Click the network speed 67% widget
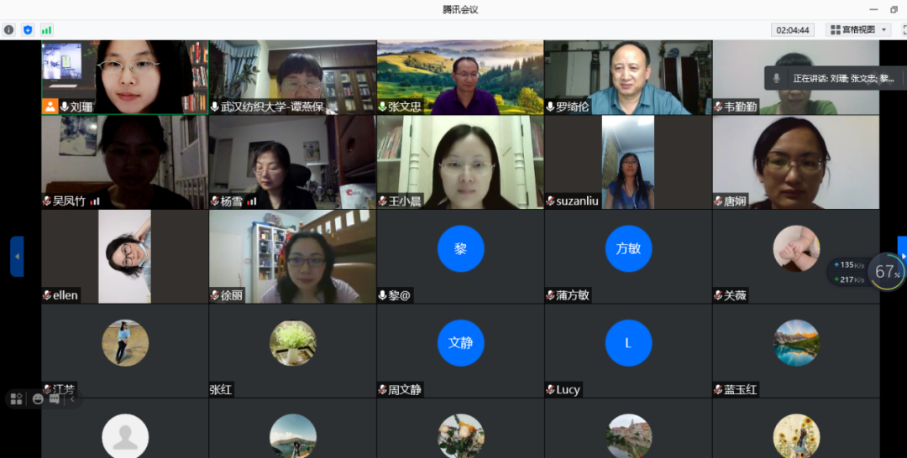The height and width of the screenshot is (458, 907). pos(886,272)
